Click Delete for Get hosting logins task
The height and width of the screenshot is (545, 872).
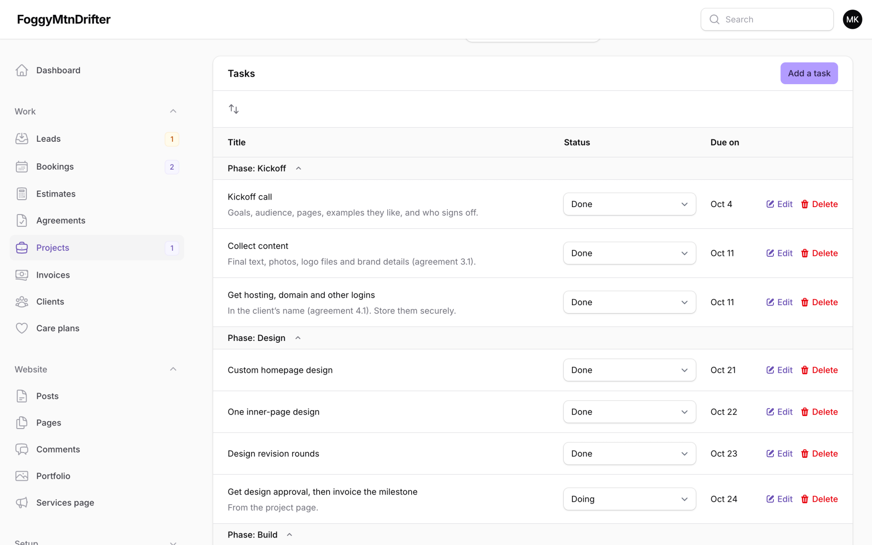(x=819, y=302)
